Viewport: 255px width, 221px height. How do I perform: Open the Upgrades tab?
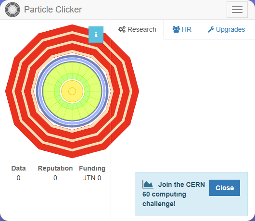click(227, 29)
